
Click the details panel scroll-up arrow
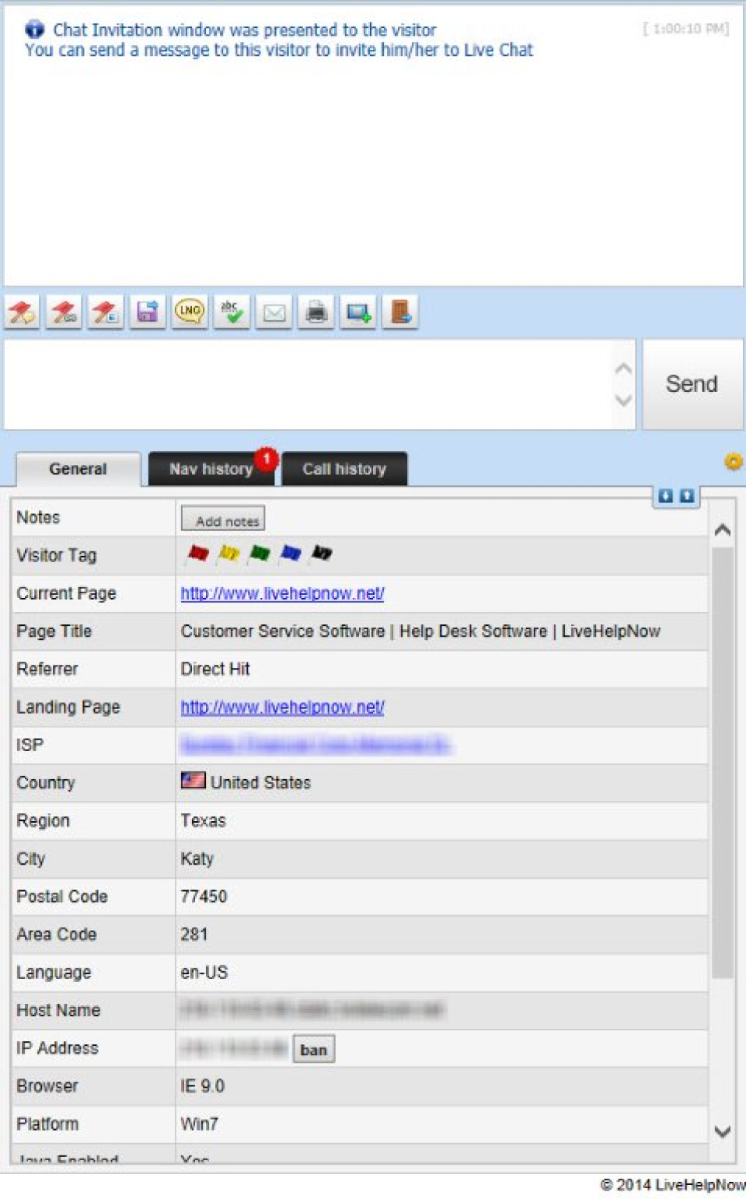pos(723,530)
